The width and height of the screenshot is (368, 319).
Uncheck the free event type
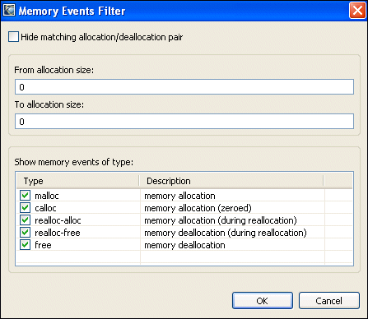click(25, 245)
